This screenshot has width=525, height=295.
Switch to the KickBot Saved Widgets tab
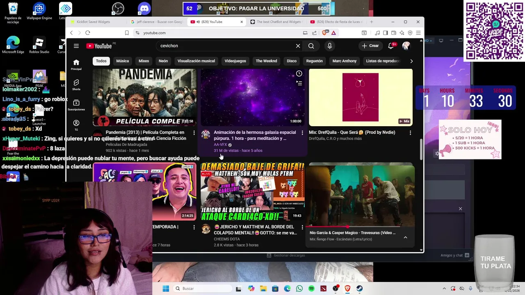coord(94,22)
